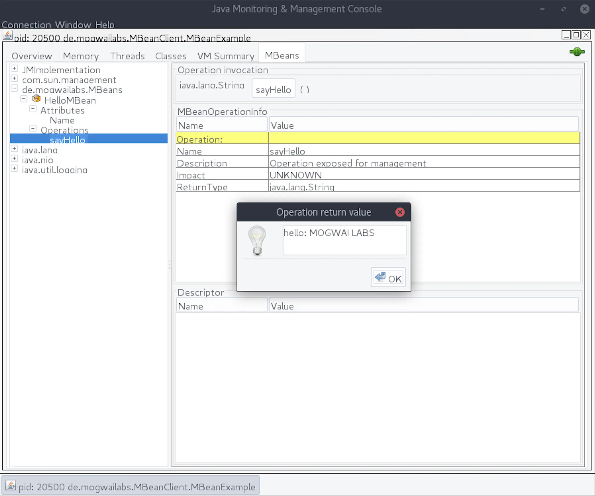
Task: Click the Name column header in MBeanOperationInfo
Action: 222,125
